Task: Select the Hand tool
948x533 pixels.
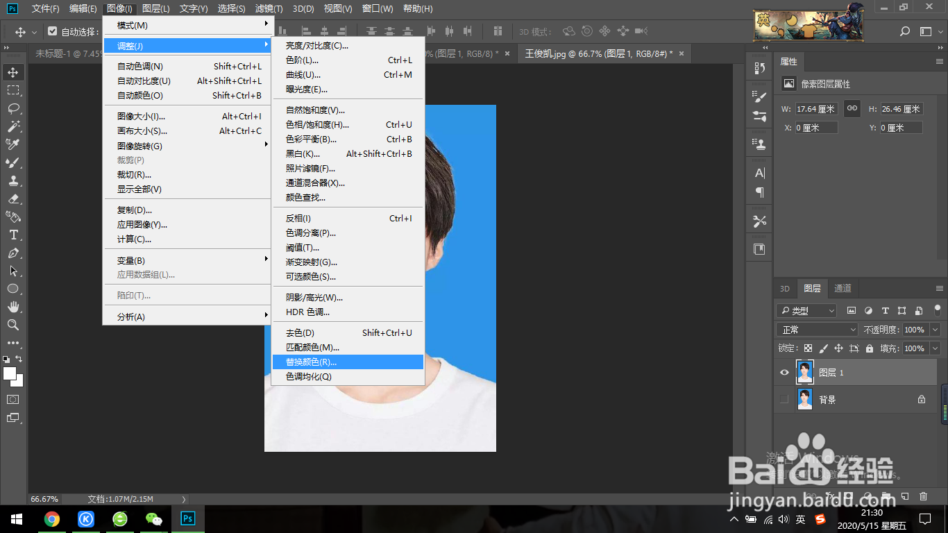Action: pos(13,307)
